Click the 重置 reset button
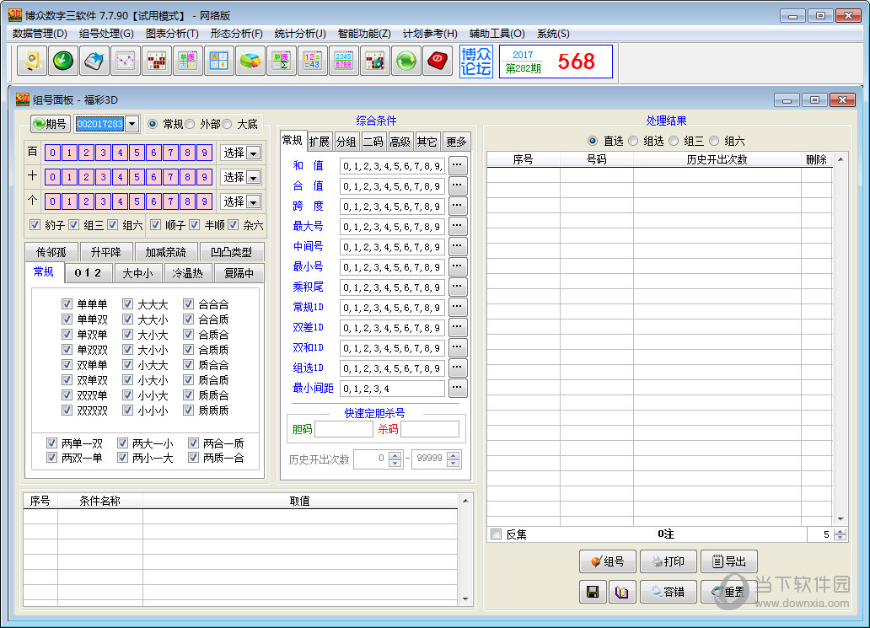The image size is (870, 628). click(x=729, y=592)
